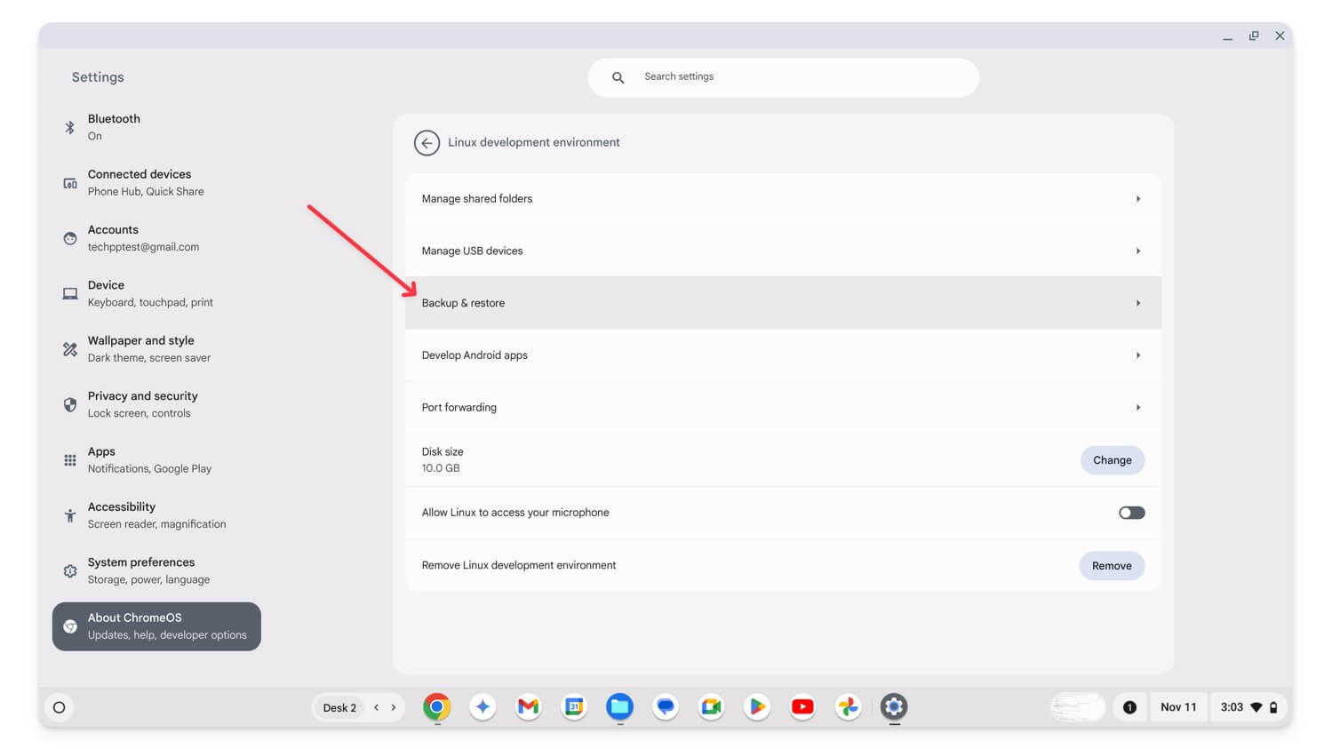
Task: Click the Wallpaper and style brush icon
Action: pyautogui.click(x=70, y=349)
